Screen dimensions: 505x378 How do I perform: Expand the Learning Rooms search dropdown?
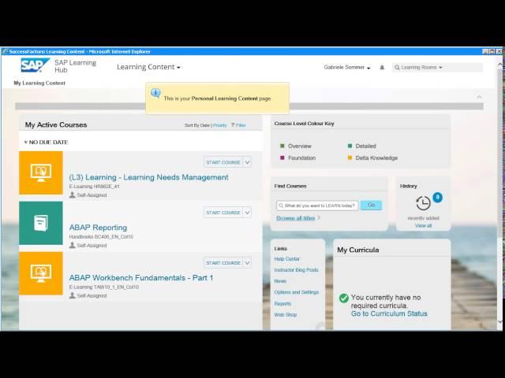tap(440, 68)
